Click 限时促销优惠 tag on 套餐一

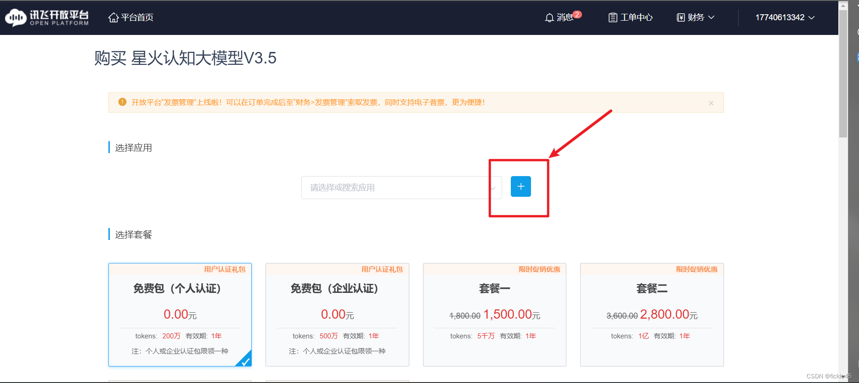(540, 269)
